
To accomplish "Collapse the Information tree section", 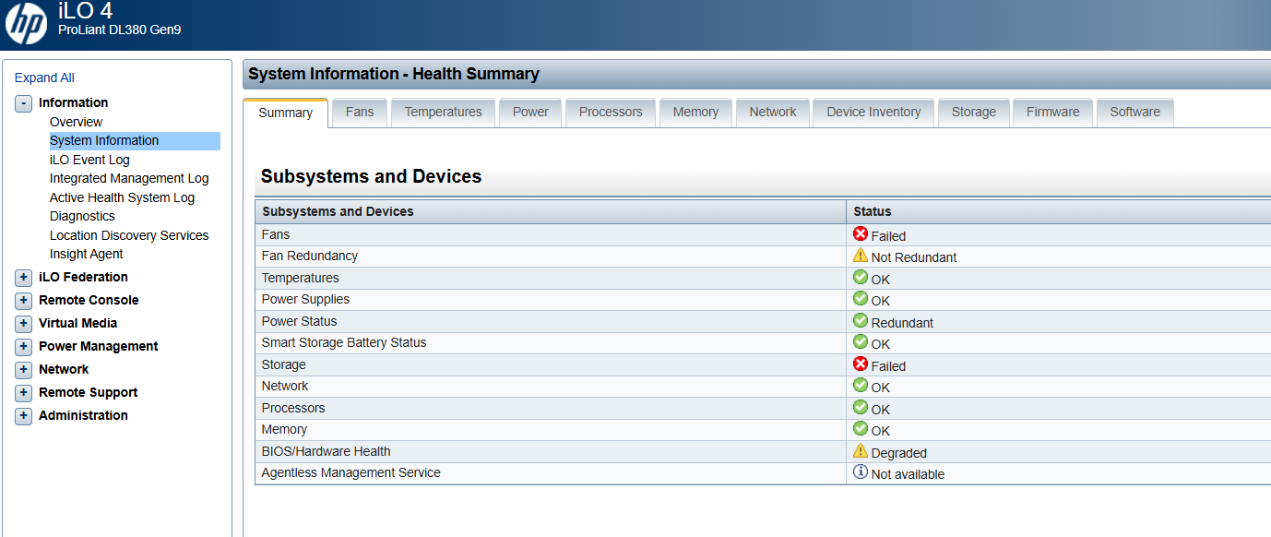I will 24,103.
